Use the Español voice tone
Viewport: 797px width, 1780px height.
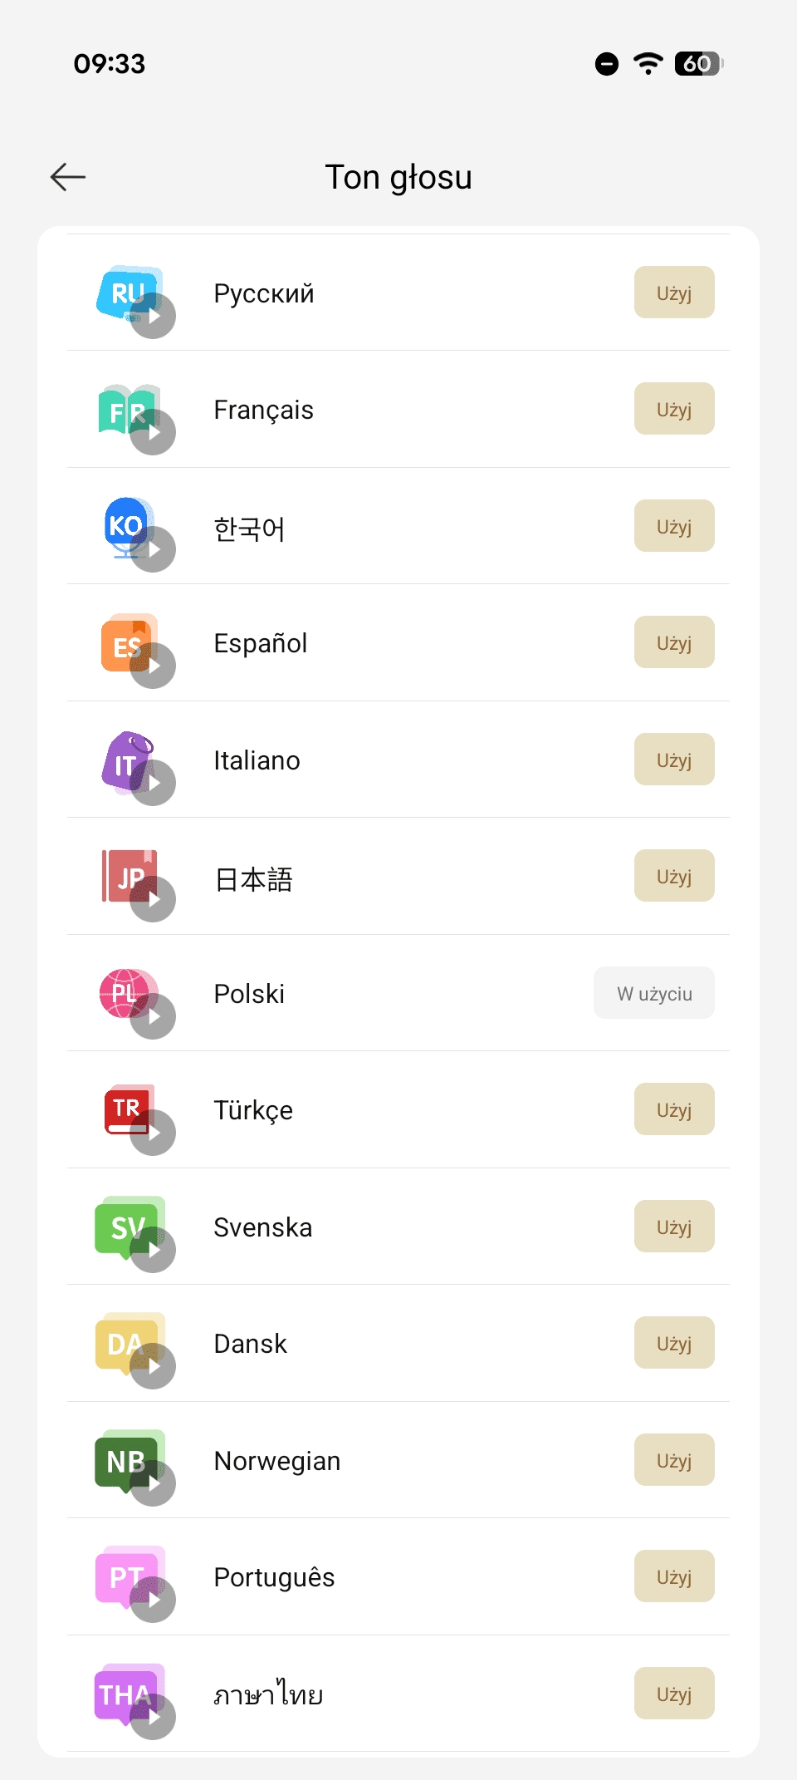(x=673, y=642)
